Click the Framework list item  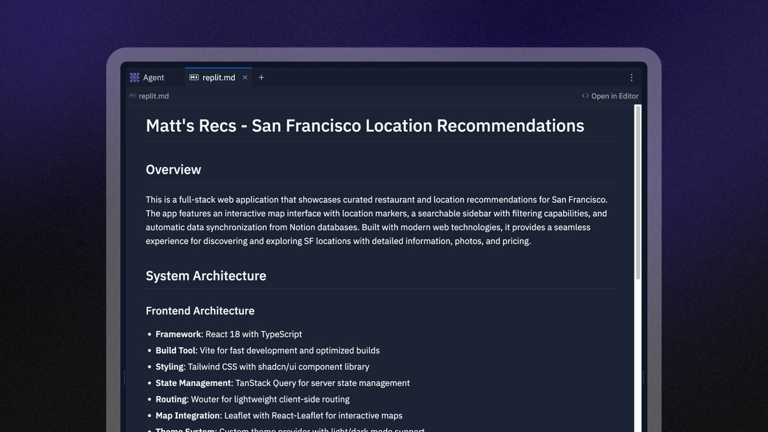click(x=228, y=334)
